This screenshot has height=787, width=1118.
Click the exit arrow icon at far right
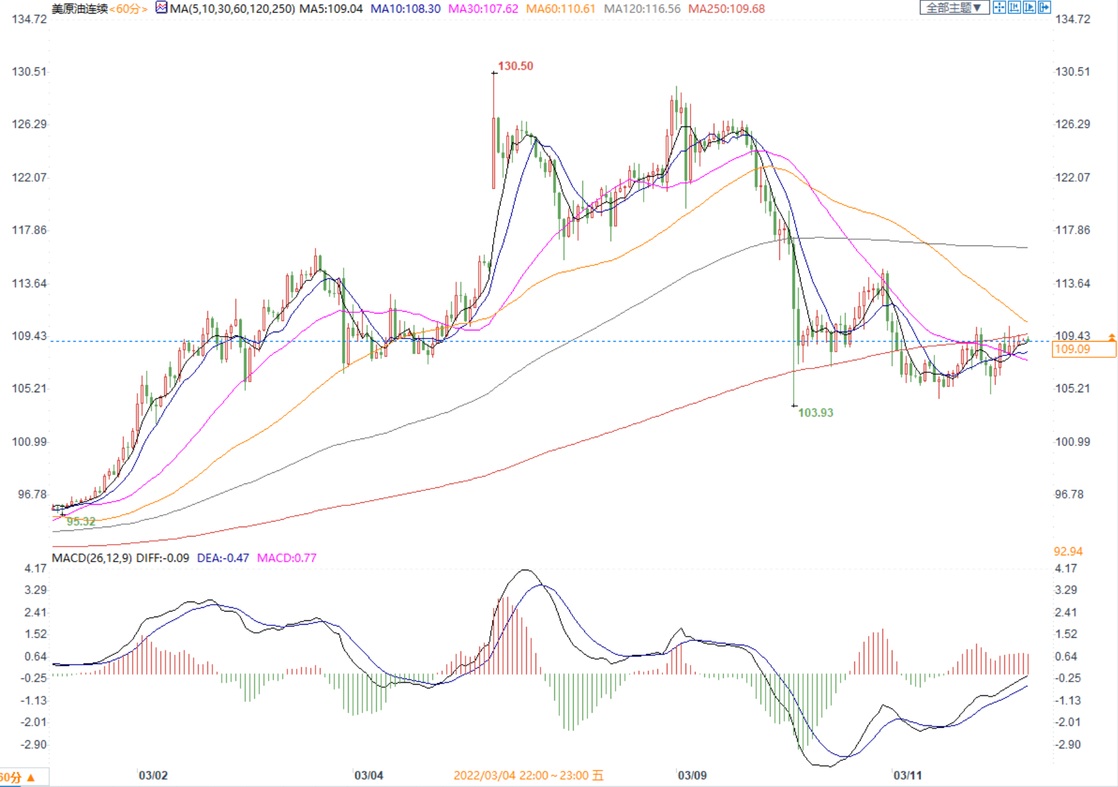tap(1044, 7)
